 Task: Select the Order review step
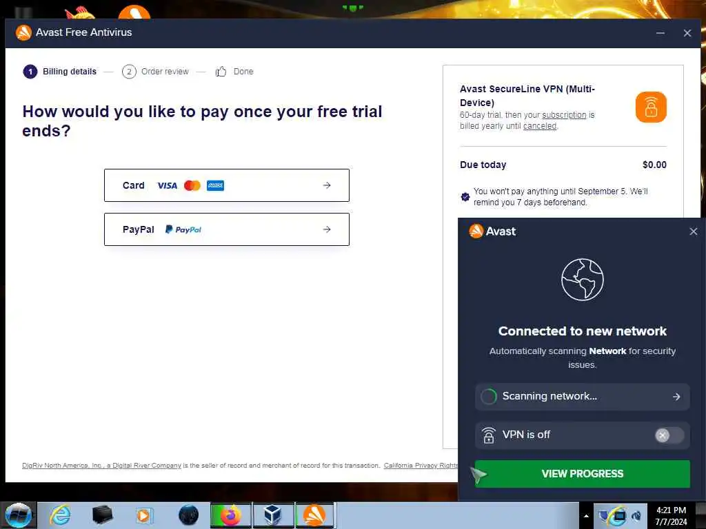(165, 72)
